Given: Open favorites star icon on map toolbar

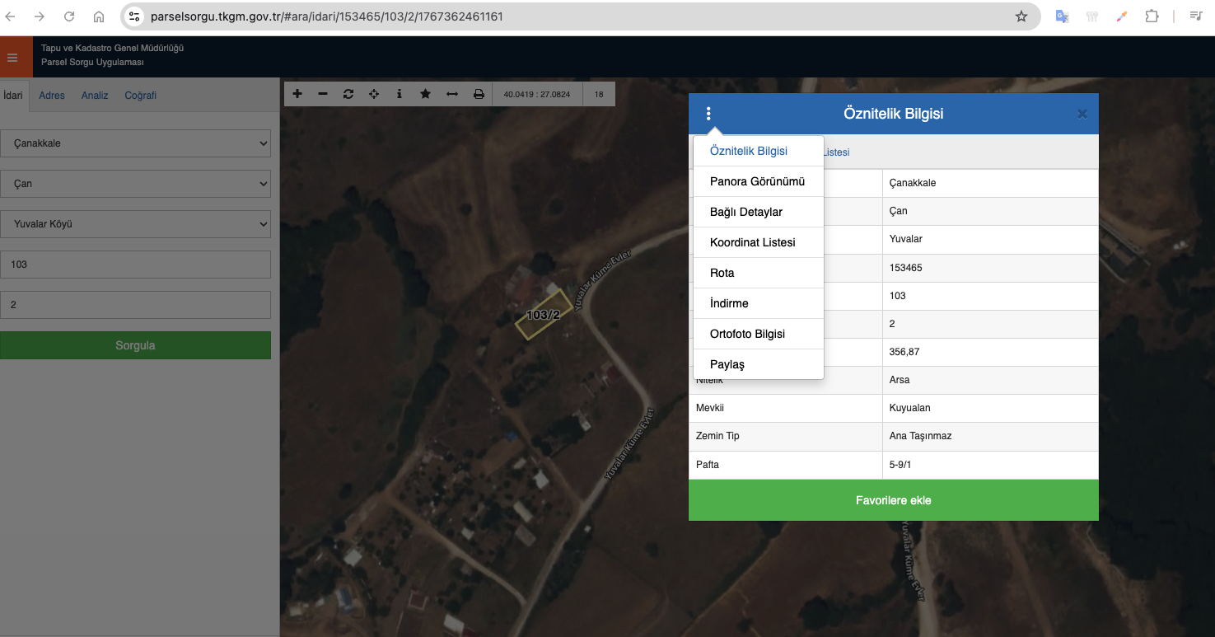Looking at the screenshot, I should 425,94.
